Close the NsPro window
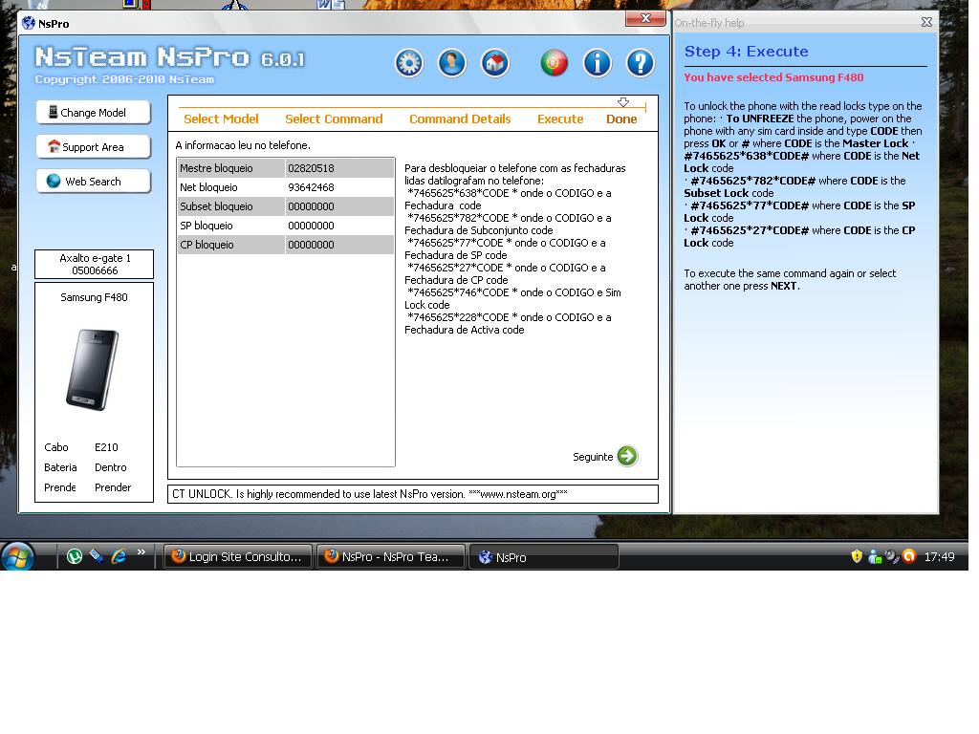979x734 pixels. pyautogui.click(x=645, y=19)
